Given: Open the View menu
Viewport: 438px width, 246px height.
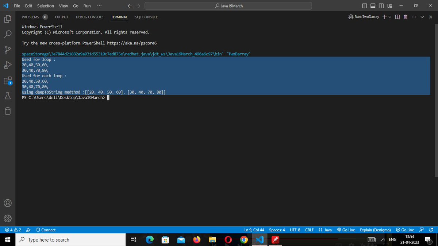Looking at the screenshot, I should (64, 6).
